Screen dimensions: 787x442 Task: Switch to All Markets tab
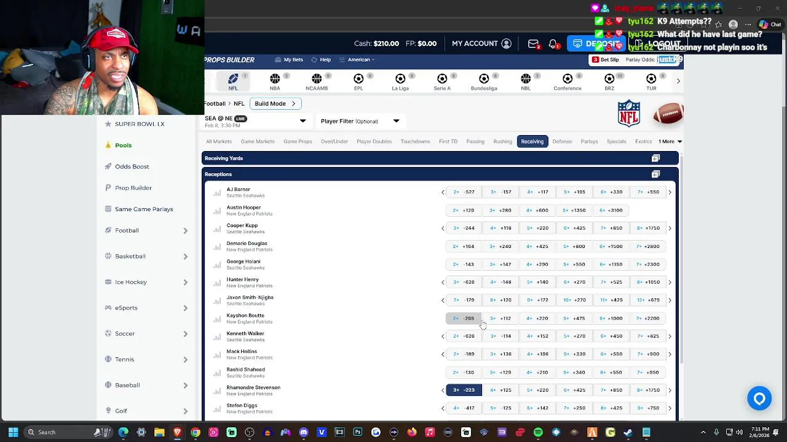point(219,142)
